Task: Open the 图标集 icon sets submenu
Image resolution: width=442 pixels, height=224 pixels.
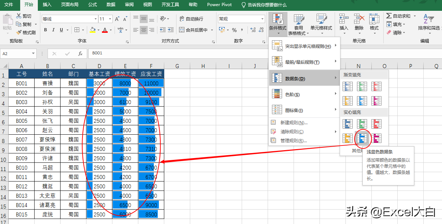Action: tap(305, 110)
